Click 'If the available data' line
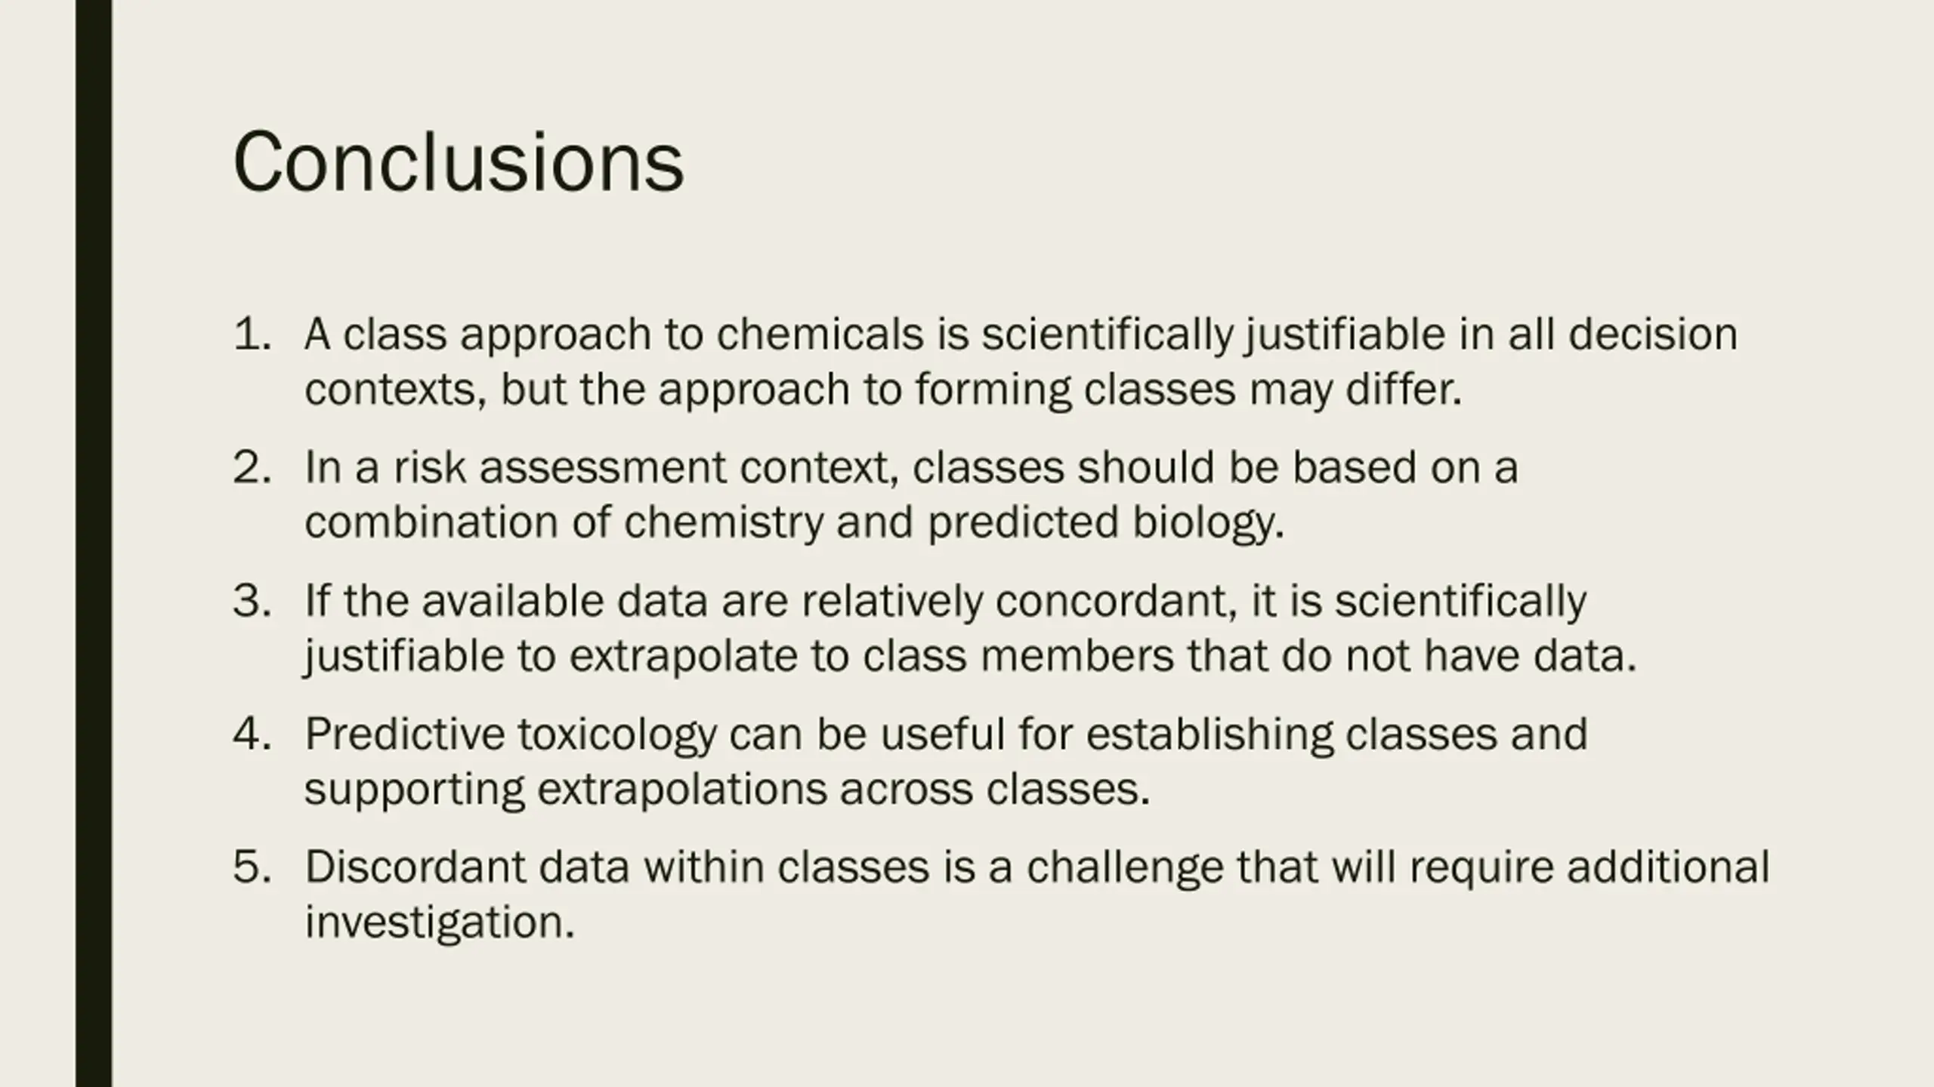Image resolution: width=1934 pixels, height=1087 pixels. [x=945, y=601]
